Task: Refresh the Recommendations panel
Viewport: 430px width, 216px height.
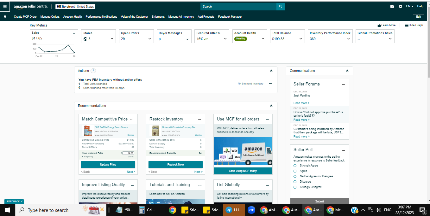Action: (271, 106)
